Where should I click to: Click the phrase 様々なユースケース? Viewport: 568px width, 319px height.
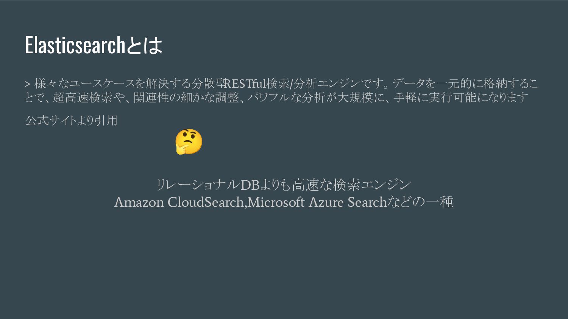(84, 83)
